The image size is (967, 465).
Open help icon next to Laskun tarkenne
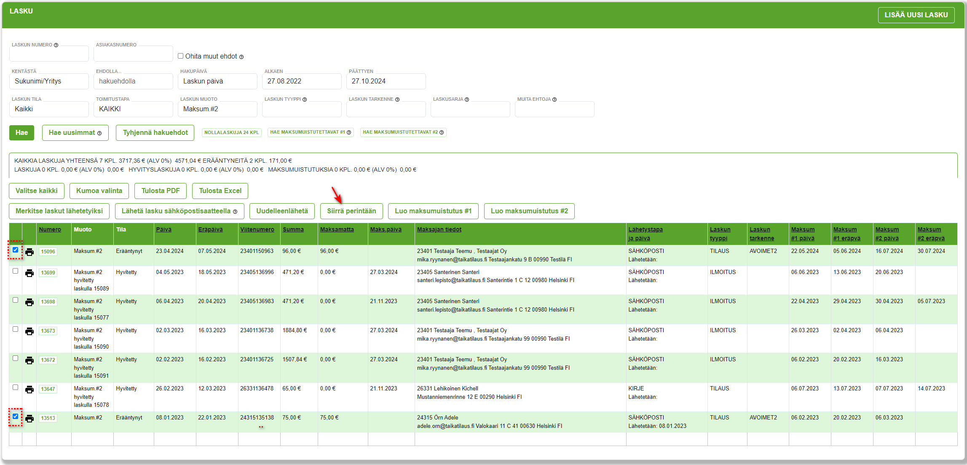click(x=397, y=99)
